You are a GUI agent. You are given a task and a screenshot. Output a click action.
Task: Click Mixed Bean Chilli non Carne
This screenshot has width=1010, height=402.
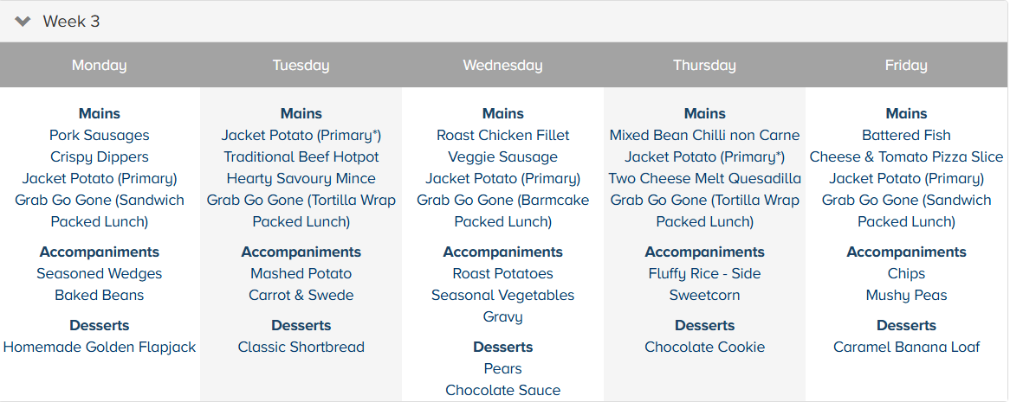pyautogui.click(x=704, y=136)
